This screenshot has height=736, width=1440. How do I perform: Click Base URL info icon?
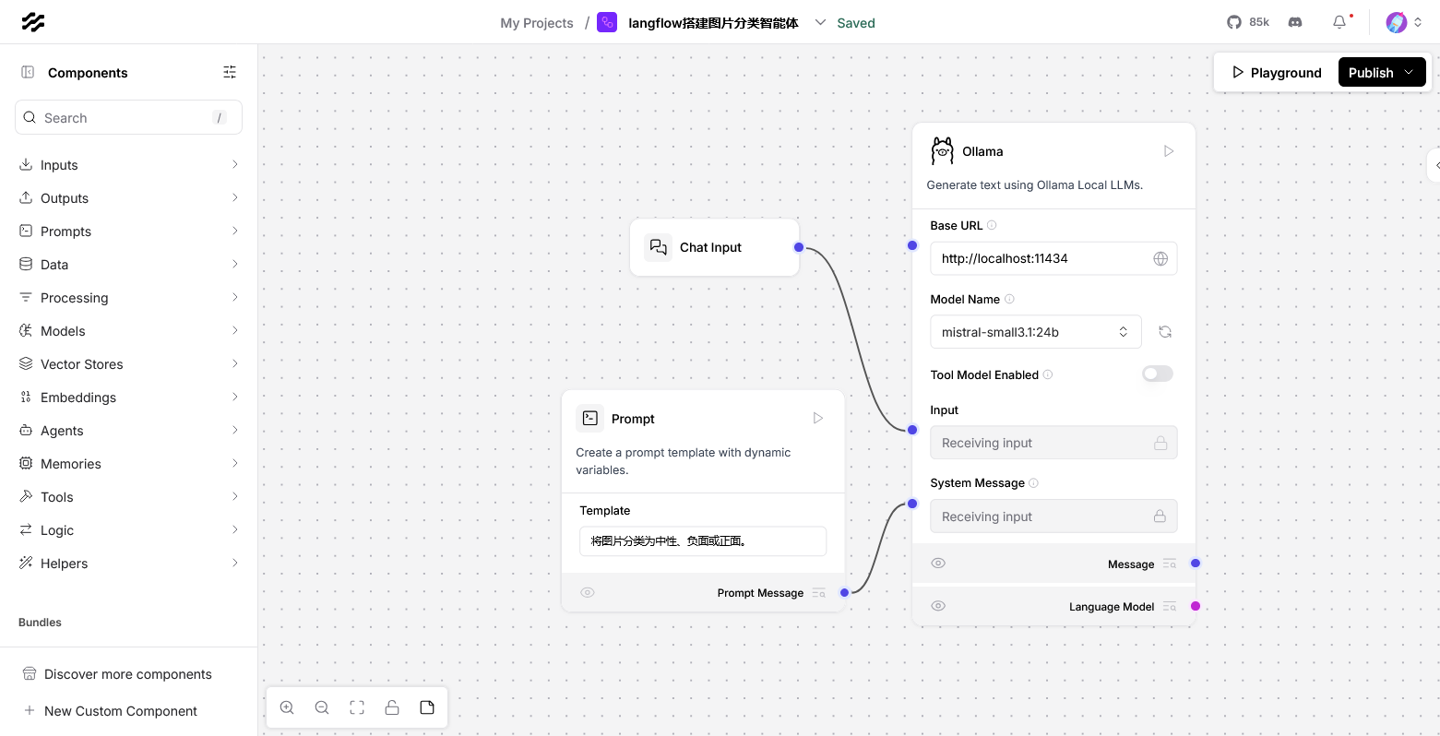(x=992, y=225)
